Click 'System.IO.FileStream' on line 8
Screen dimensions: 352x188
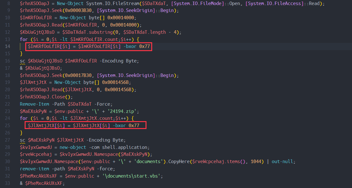click(x=113, y=3)
